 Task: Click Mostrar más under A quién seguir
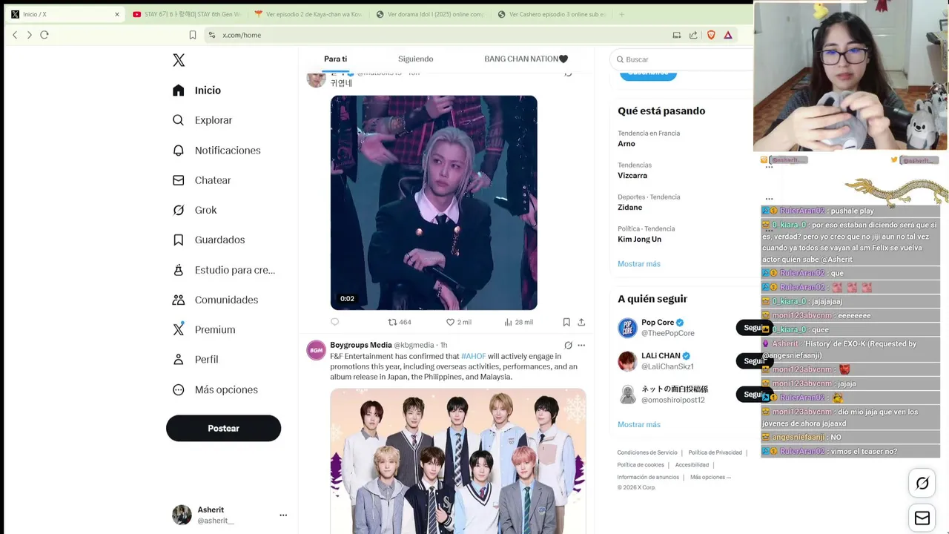(639, 424)
